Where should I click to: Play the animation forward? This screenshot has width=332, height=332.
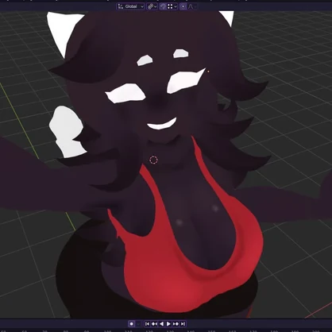168,324
